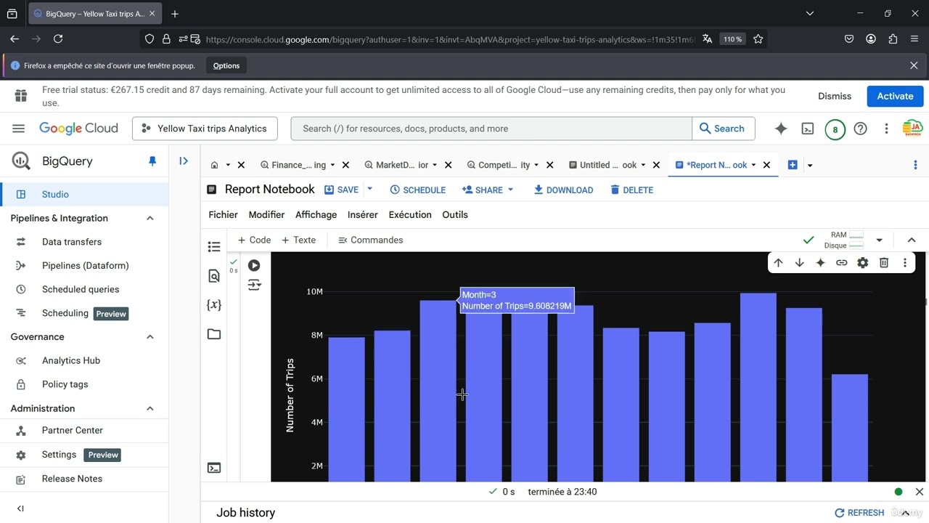Open the terminal icon in left rail
929x523 pixels.
tap(214, 468)
